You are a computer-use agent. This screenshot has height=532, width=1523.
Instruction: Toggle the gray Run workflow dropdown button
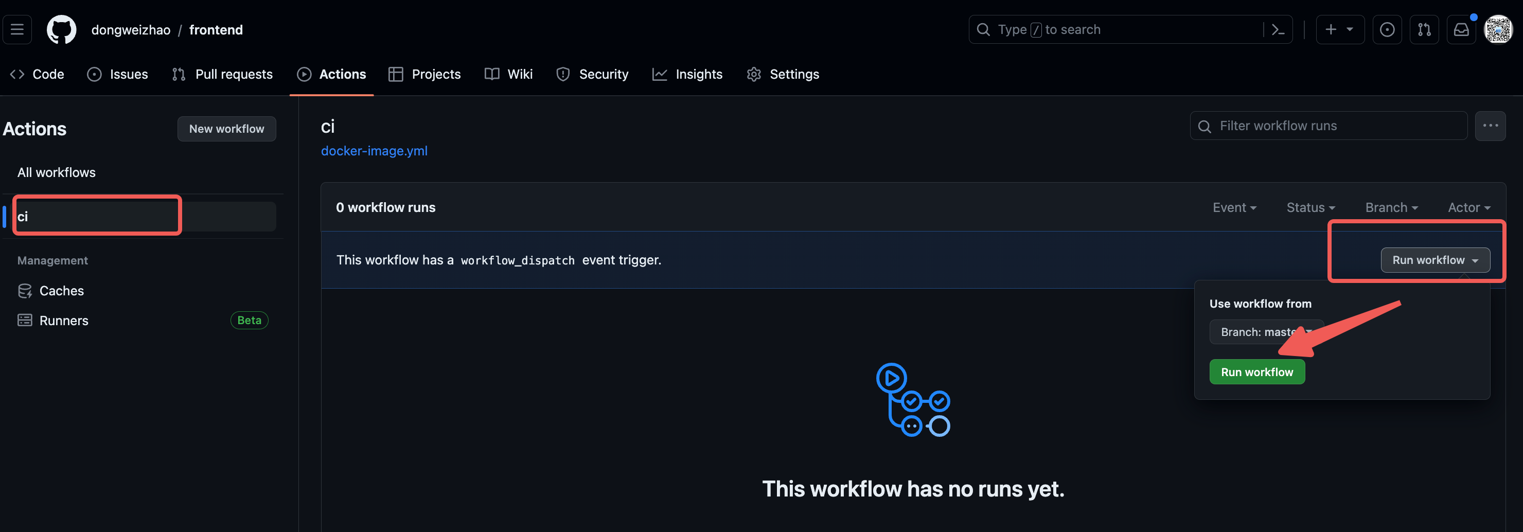point(1435,260)
